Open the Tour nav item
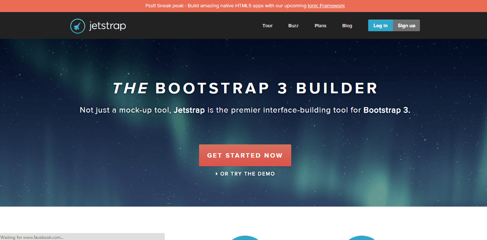This screenshot has width=487, height=240. click(x=268, y=26)
